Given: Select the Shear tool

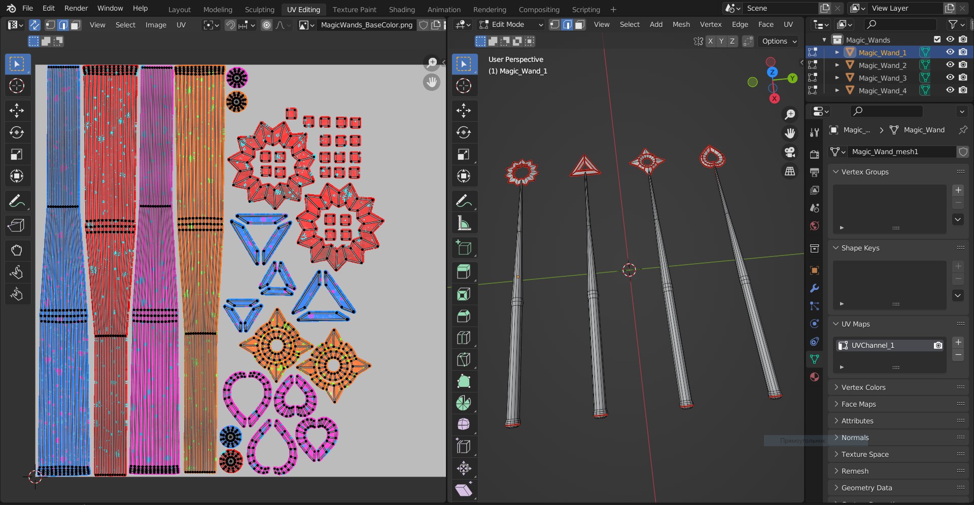Looking at the screenshot, I should [x=464, y=490].
